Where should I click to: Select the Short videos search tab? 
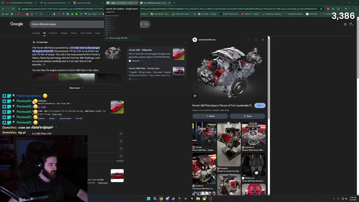pos(86,33)
